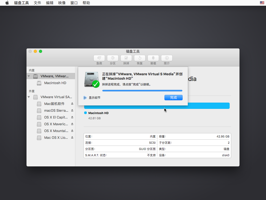Select the macOS Sierra... volume
The width and height of the screenshot is (266, 200).
(51, 110)
